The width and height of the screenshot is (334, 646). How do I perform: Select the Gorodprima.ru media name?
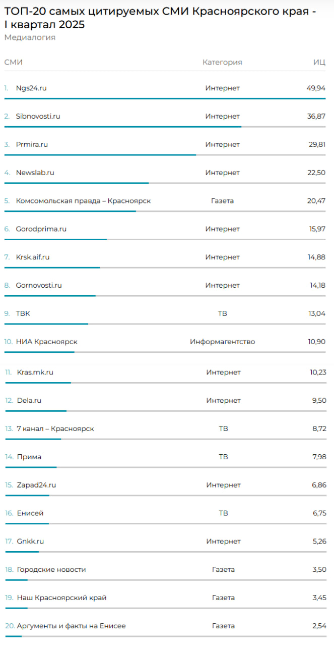(41, 229)
